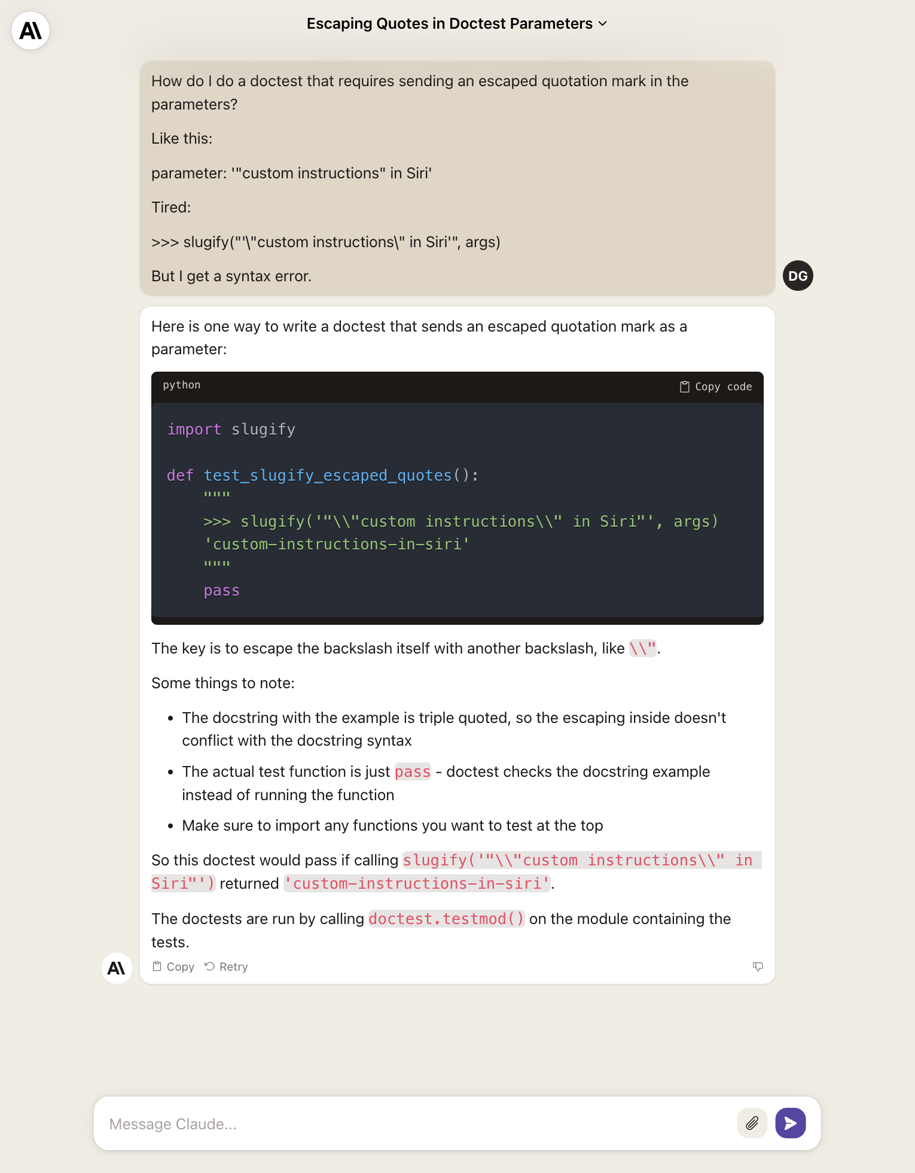This screenshot has height=1173, width=915.
Task: Click the inline 'custom-instructions-in-siri' code text in the summary
Action: tap(417, 884)
